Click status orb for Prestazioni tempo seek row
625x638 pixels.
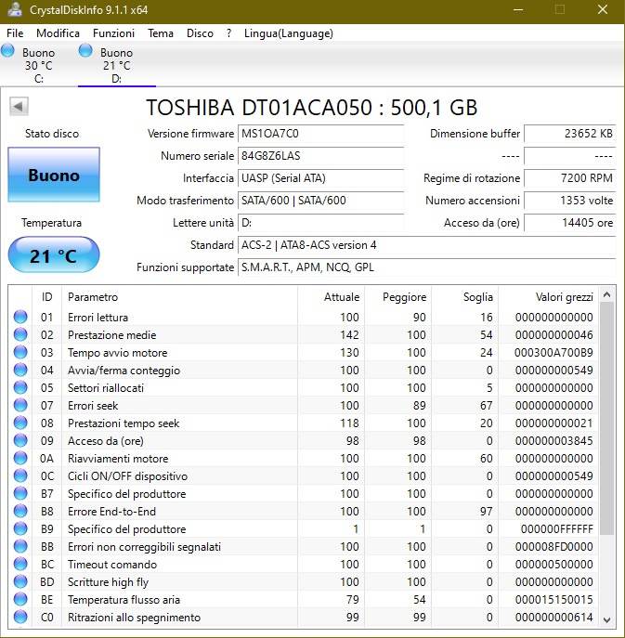click(20, 423)
